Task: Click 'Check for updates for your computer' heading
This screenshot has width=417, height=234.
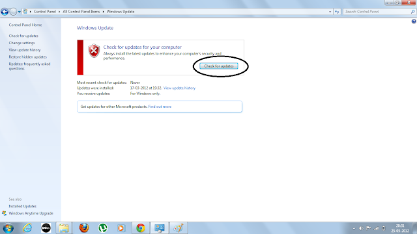Action: click(142, 47)
